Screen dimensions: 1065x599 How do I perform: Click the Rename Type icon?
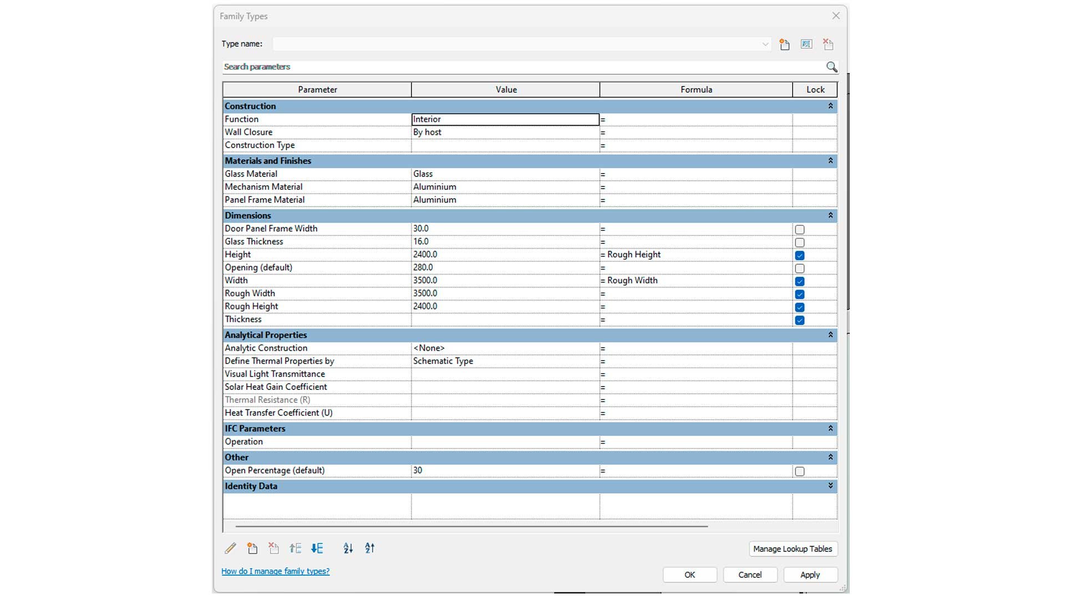pyautogui.click(x=807, y=44)
